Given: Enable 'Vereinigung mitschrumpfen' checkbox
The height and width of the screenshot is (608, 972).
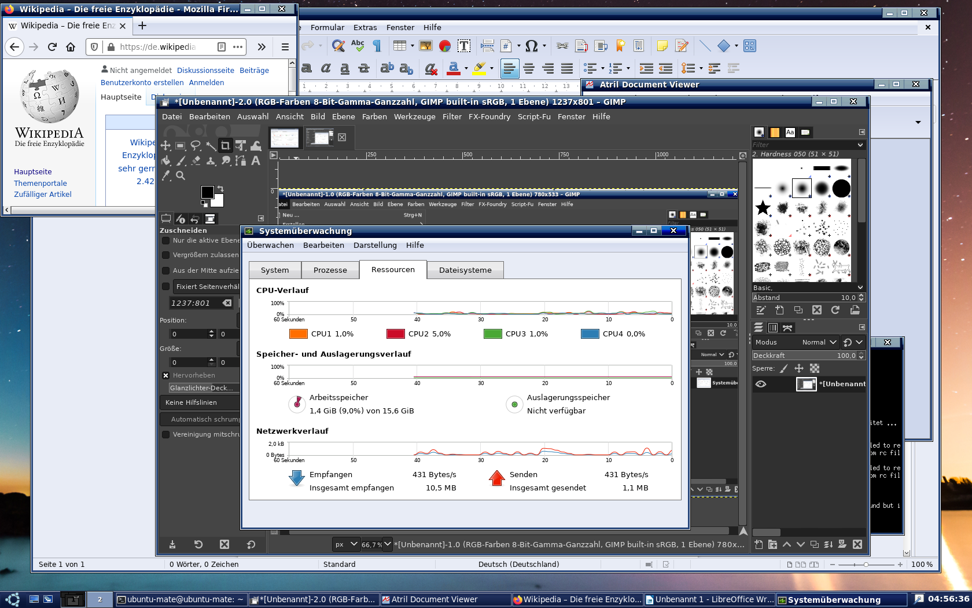Looking at the screenshot, I should coord(166,434).
